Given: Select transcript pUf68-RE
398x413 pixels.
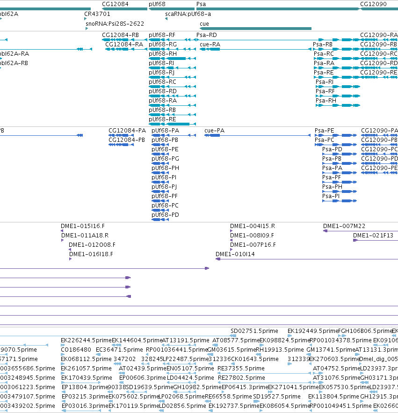Looking at the screenshot, I should click(172, 124).
